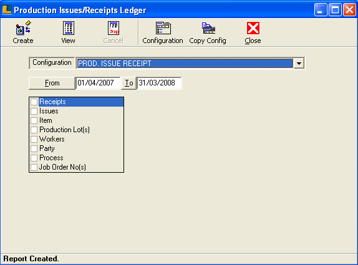Viewport: 358px width, 265px height.
Task: Click the To date button
Action: tap(128, 83)
